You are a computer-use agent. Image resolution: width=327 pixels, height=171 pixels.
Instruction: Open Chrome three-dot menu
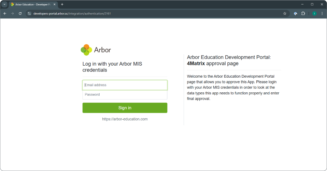[322, 14]
